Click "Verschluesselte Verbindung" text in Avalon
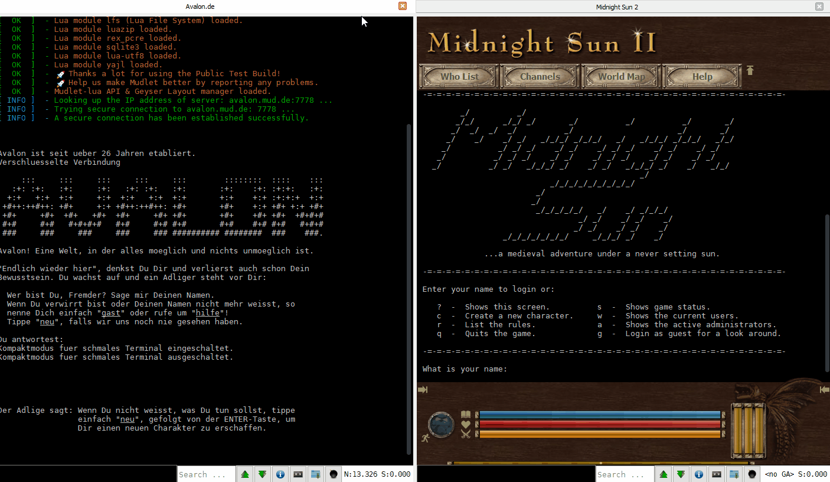Screen dimensions: 830x482 pos(59,162)
